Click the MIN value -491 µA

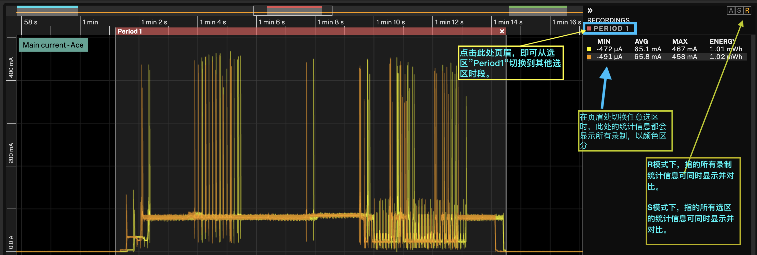pyautogui.click(x=609, y=57)
